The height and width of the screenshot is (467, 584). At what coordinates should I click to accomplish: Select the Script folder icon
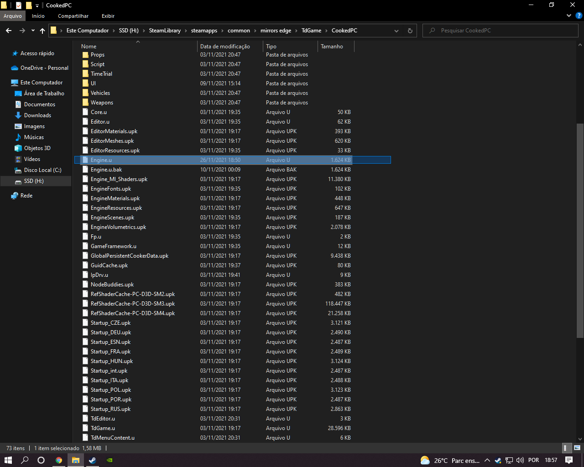(x=85, y=64)
